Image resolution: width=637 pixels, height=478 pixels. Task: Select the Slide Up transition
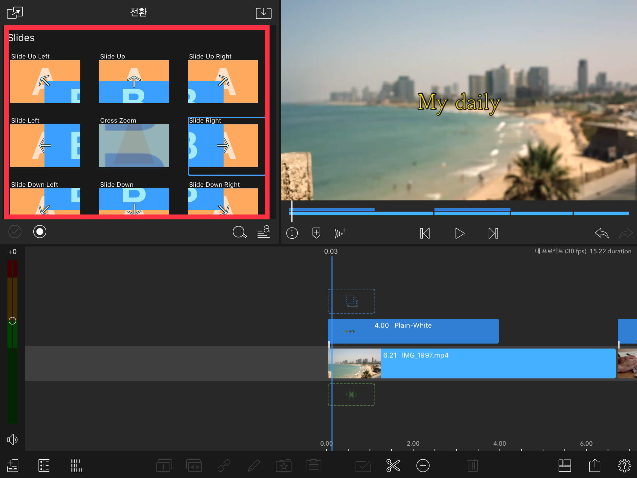(x=134, y=81)
